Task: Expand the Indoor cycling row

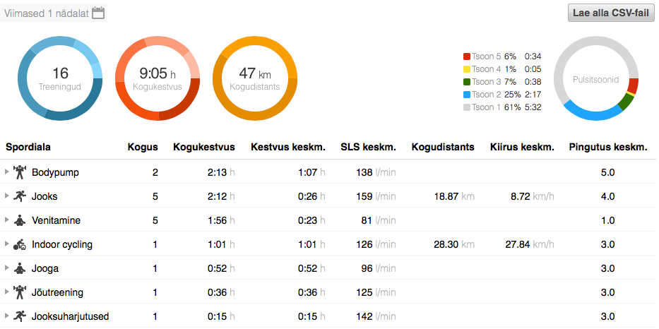Action: coord(7,245)
